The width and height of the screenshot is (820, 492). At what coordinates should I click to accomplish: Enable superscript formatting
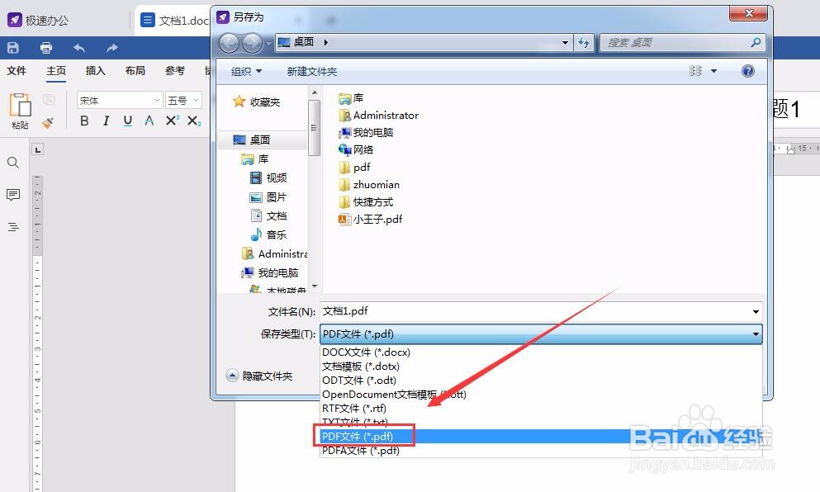[x=170, y=121]
